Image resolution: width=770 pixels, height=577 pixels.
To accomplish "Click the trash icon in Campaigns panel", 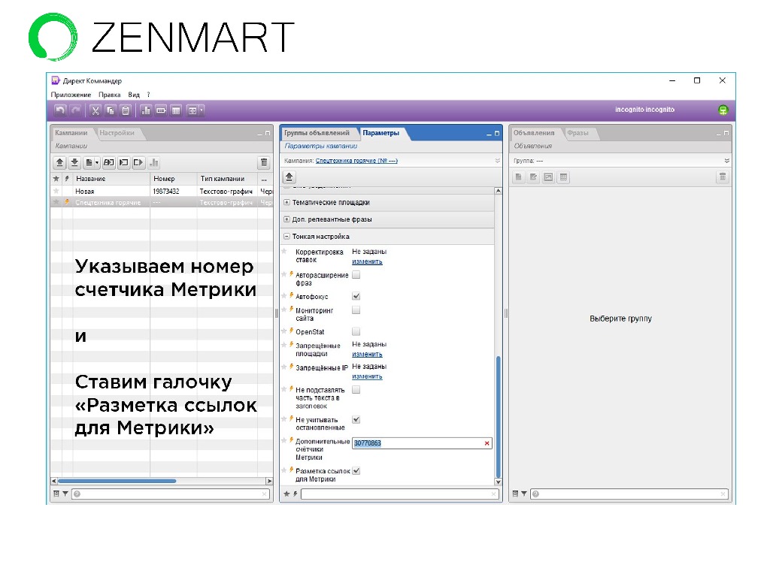I will coord(264,162).
